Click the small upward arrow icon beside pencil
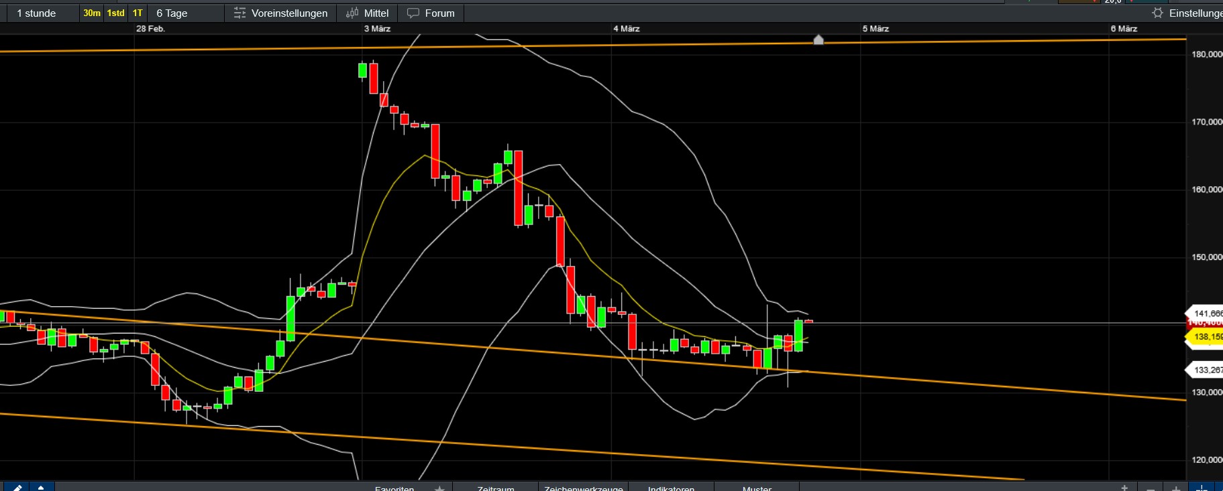The width and height of the screenshot is (1223, 491). [x=42, y=487]
